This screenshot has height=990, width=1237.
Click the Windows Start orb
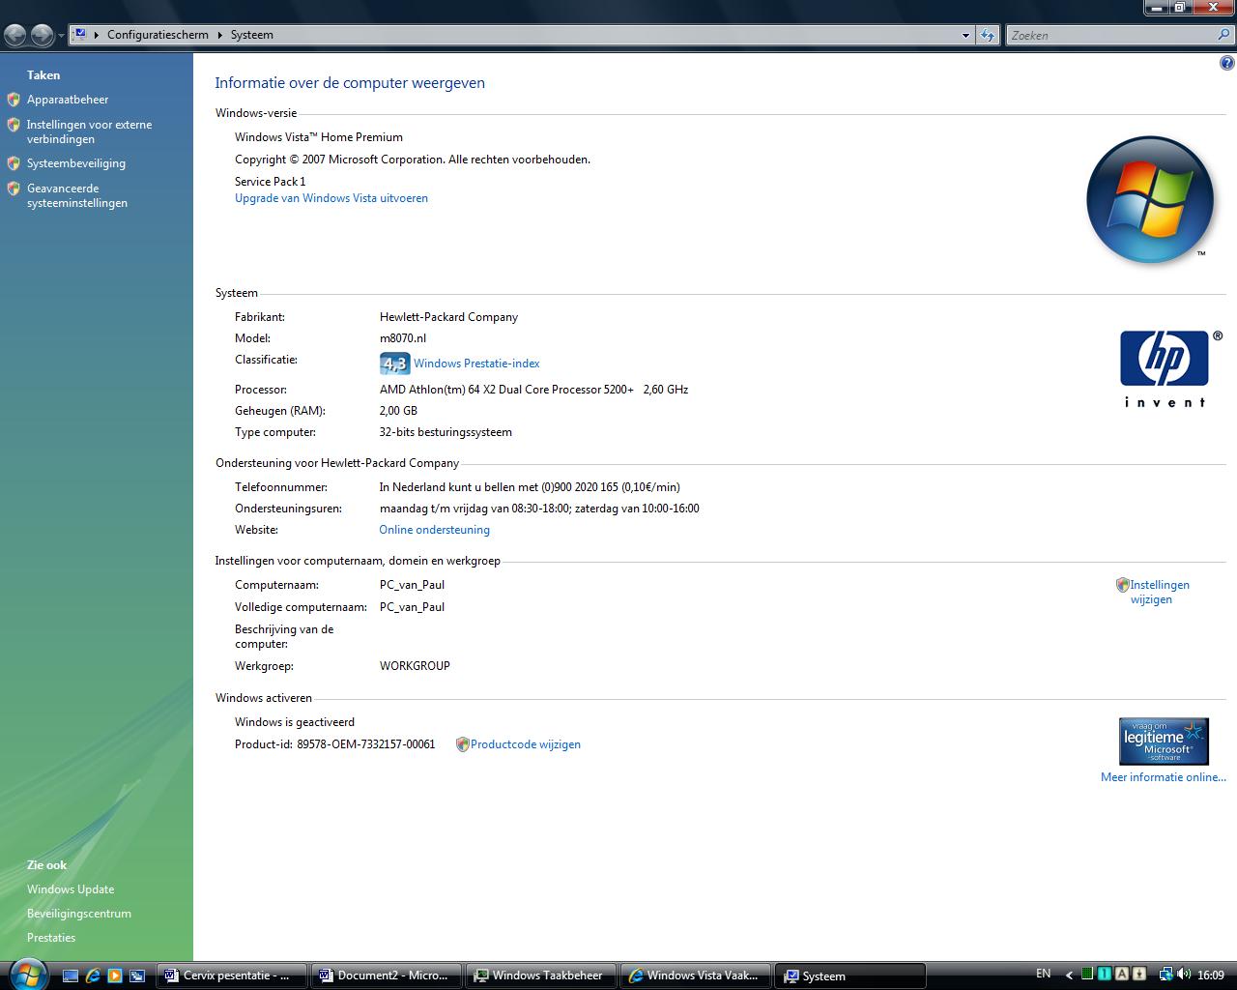click(27, 974)
